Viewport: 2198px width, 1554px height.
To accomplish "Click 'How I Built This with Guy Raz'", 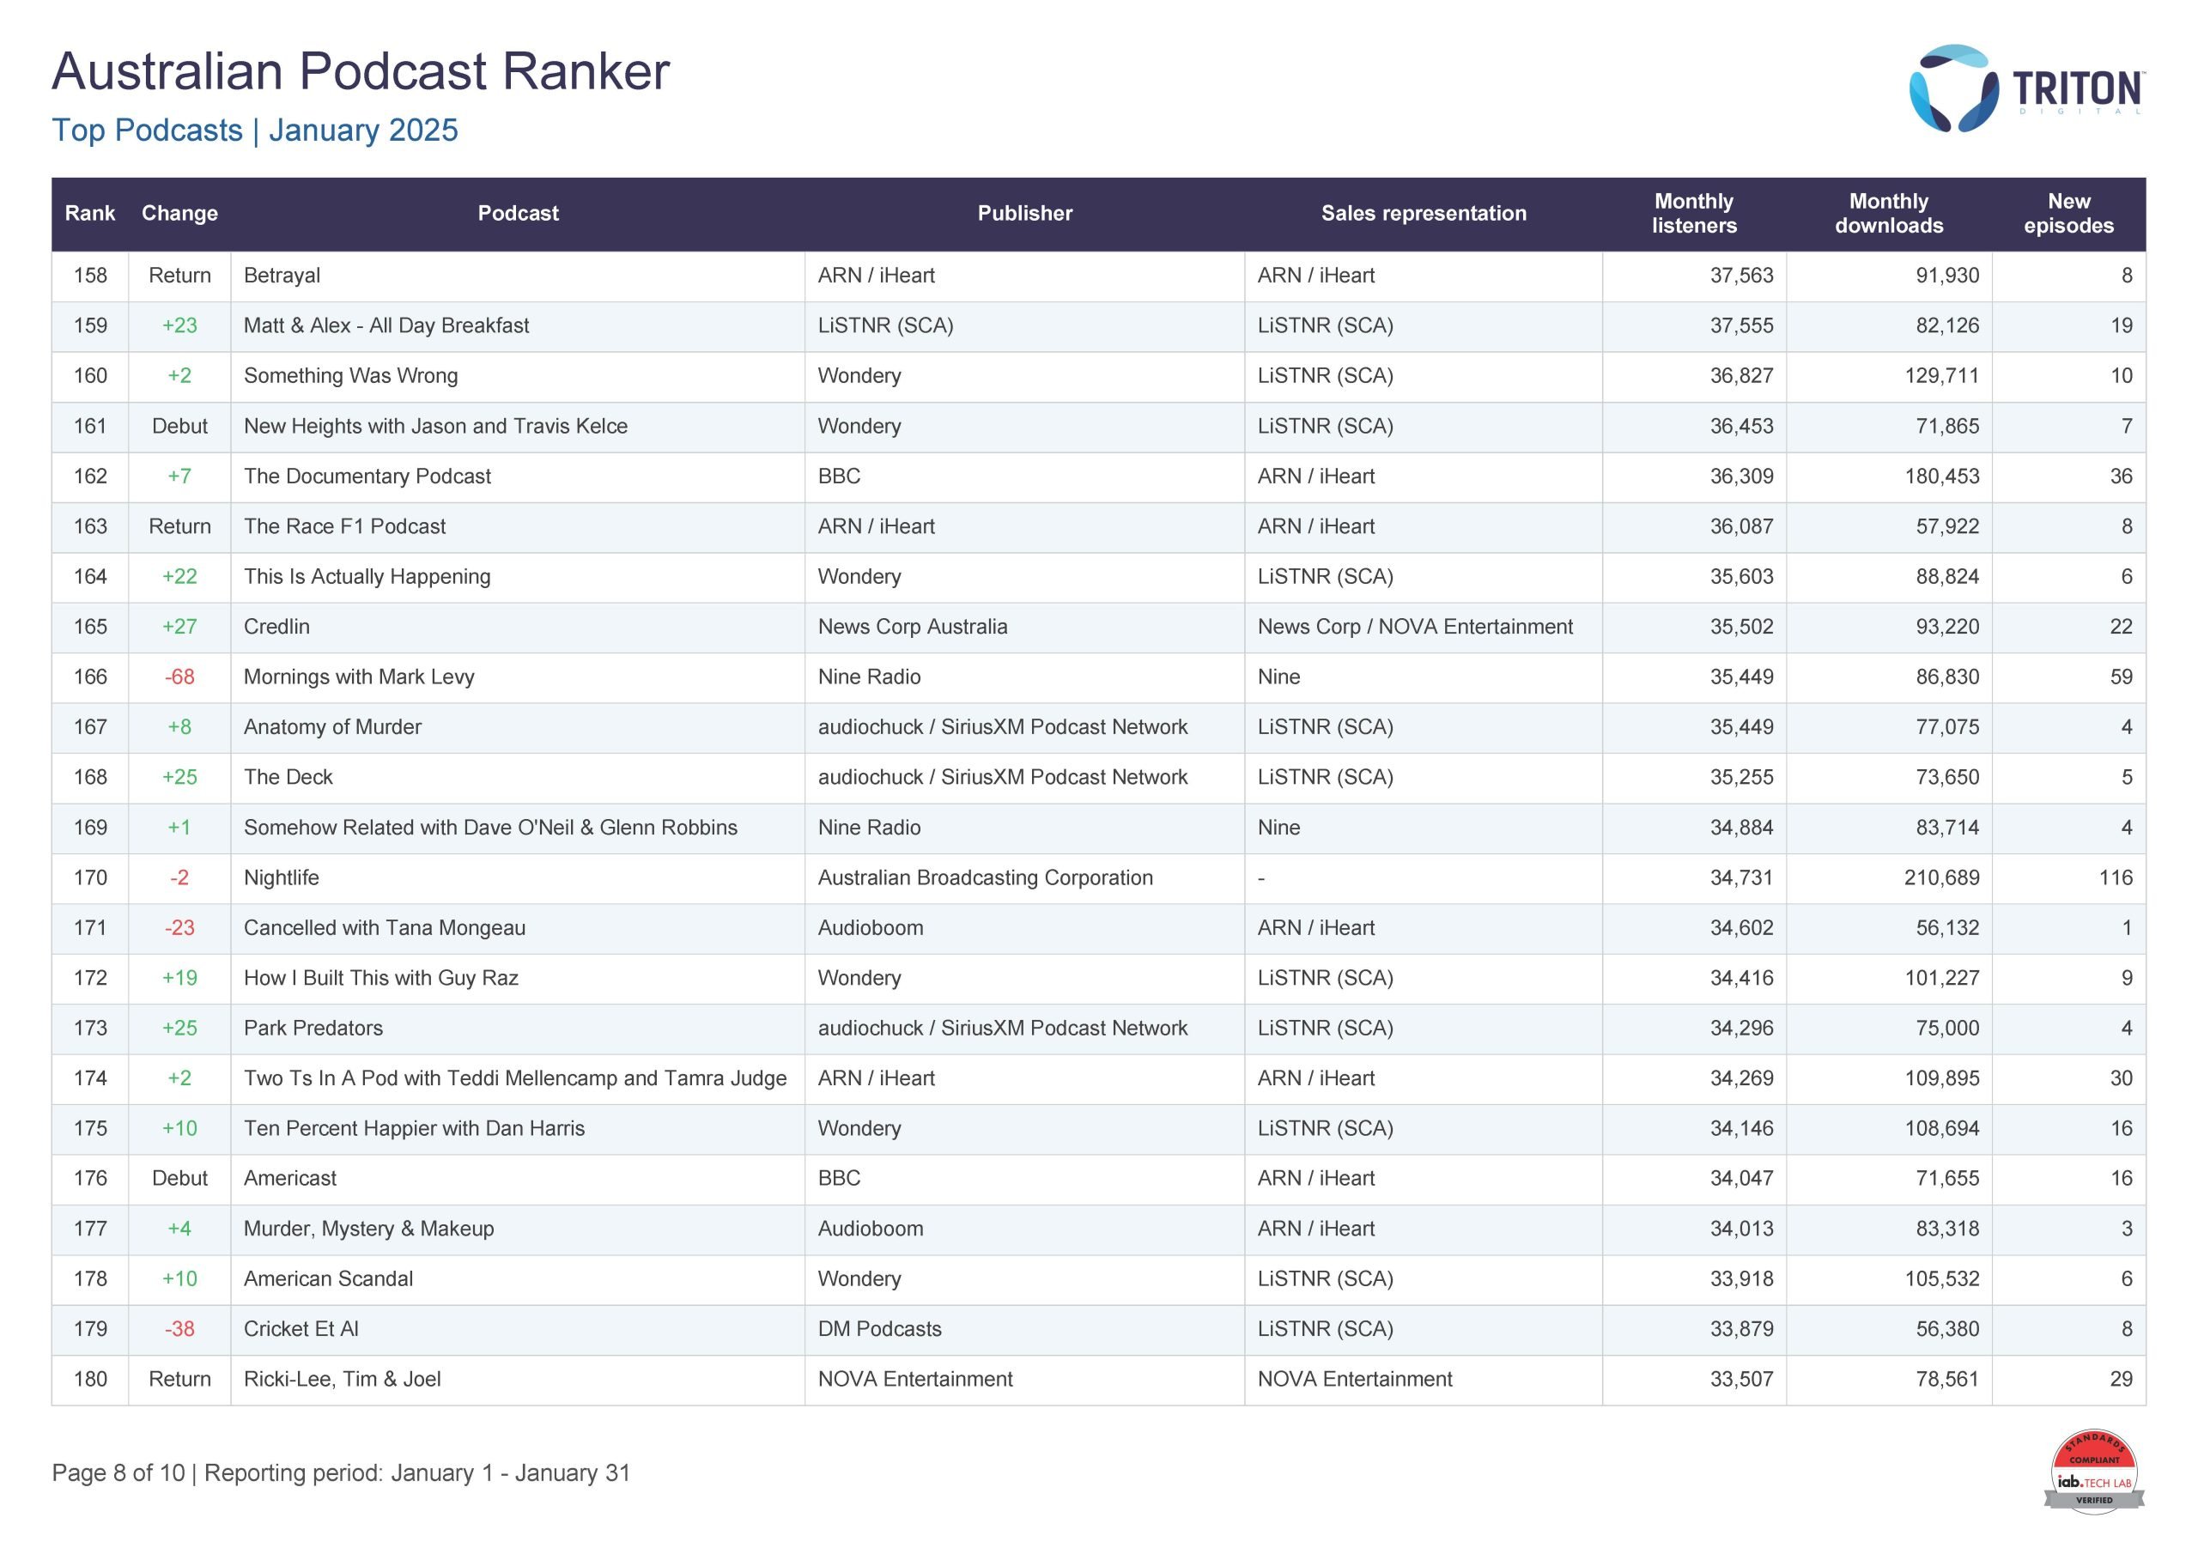I will click(381, 979).
